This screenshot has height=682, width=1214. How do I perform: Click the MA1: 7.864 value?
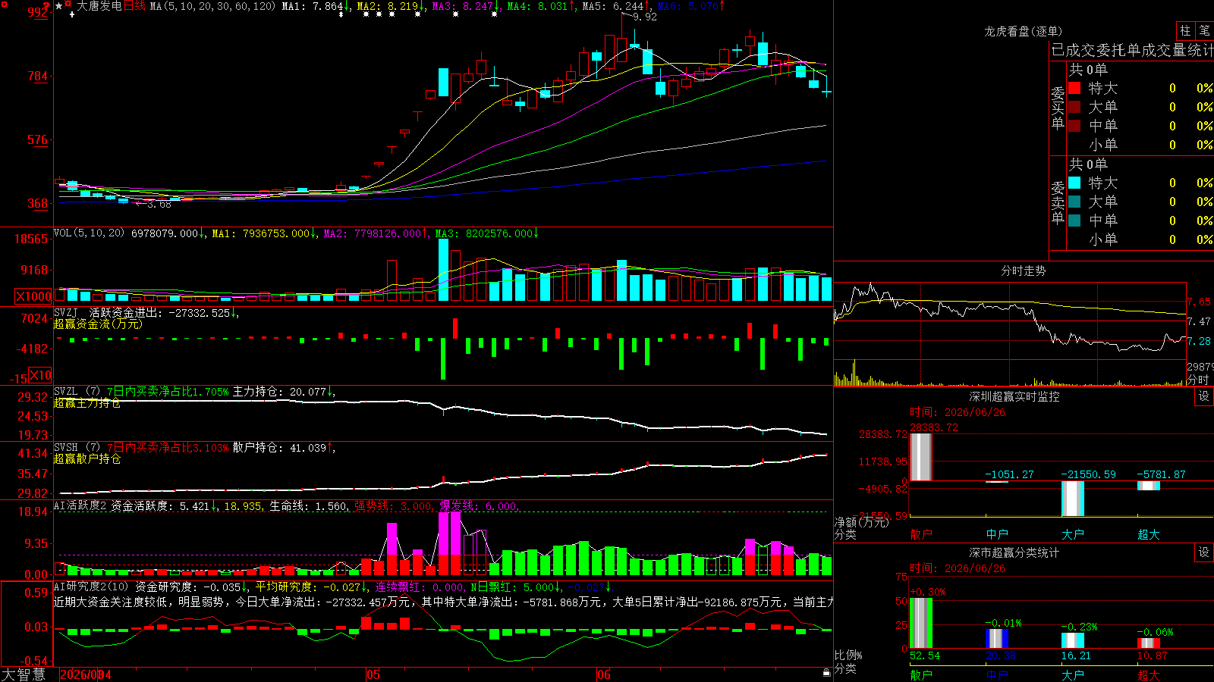313,6
